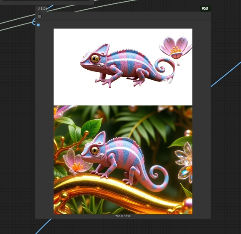Click the 768 X 1032 size label
Screen dimensions: 241x234
click(123, 216)
